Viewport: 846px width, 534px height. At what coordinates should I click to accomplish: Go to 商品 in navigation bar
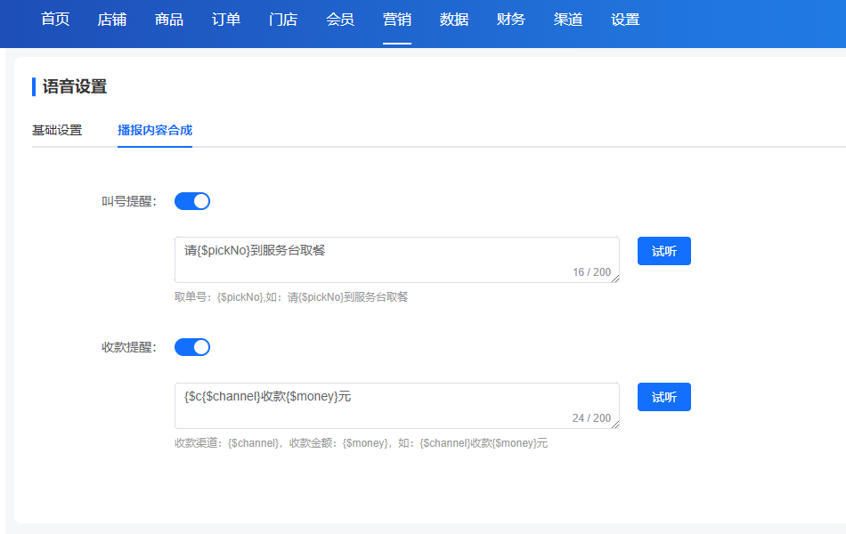pos(169,20)
